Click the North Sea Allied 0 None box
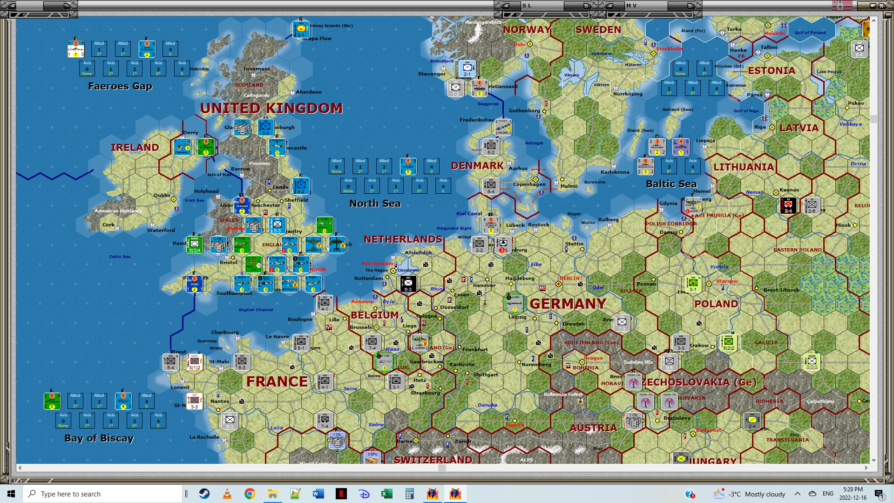Viewport: 894px width, 503px height. pyautogui.click(x=337, y=166)
